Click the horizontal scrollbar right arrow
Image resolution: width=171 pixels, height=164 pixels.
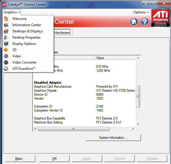133,129
